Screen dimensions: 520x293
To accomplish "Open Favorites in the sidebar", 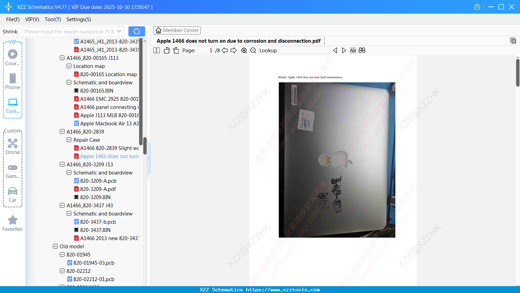I will click(x=13, y=223).
